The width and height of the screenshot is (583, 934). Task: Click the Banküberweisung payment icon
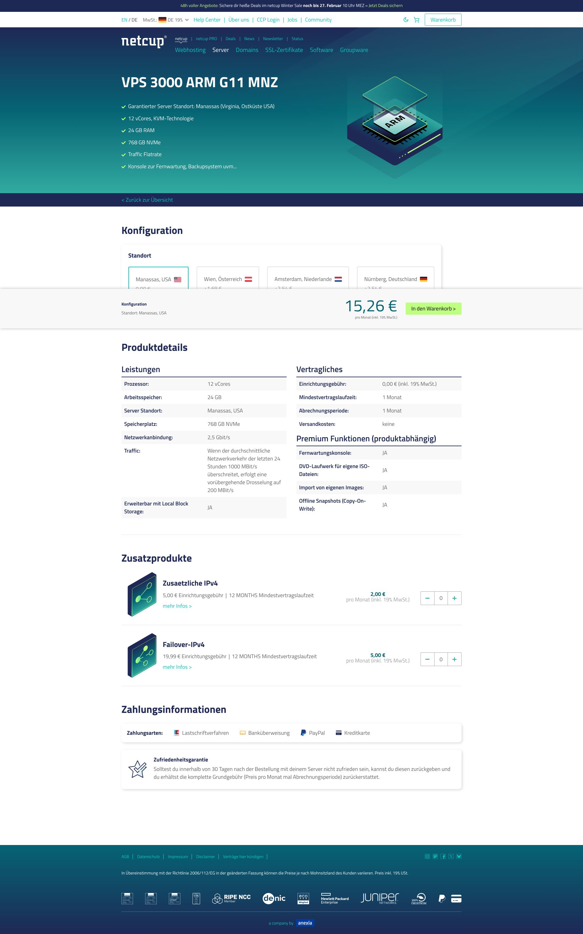pos(243,733)
